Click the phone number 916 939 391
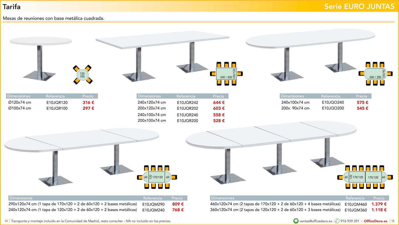Screen dimensions: 399x225 [x=350, y=221]
